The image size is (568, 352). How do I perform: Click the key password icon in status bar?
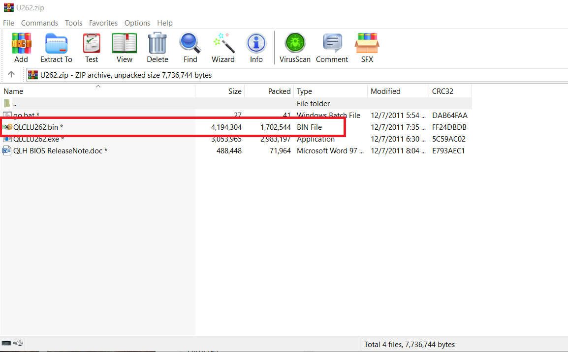[x=18, y=343]
